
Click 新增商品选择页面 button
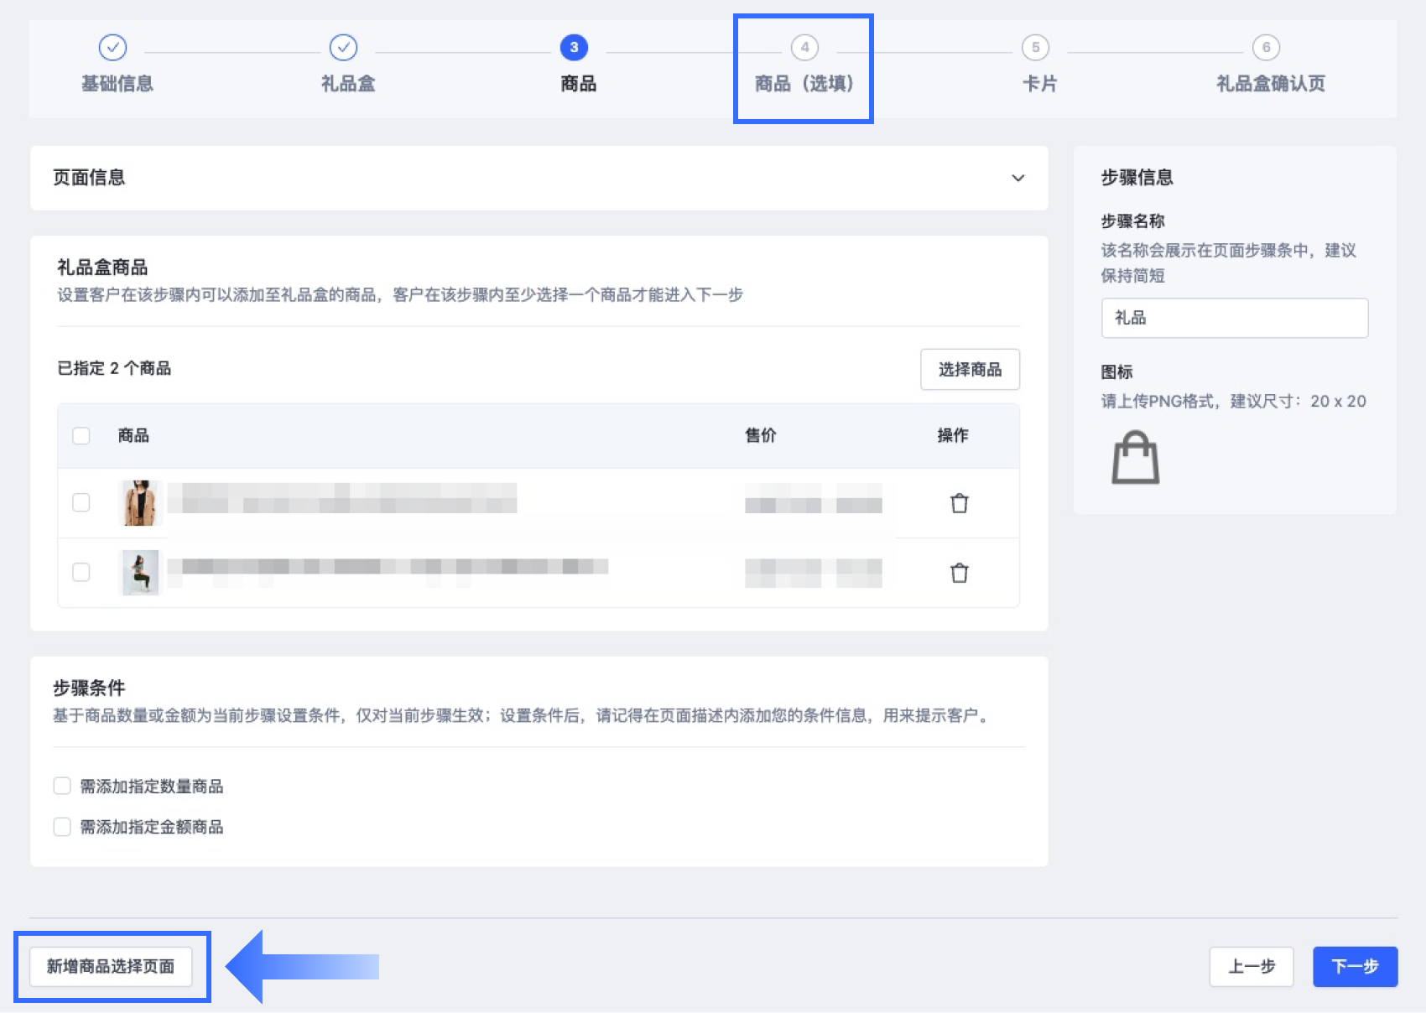point(111,966)
